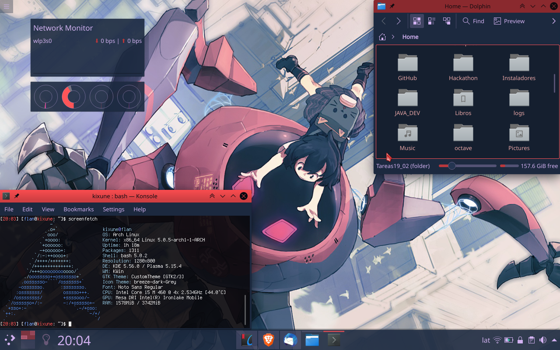
Task: Switch Dolphin to Compact view mode
Action: (x=432, y=21)
